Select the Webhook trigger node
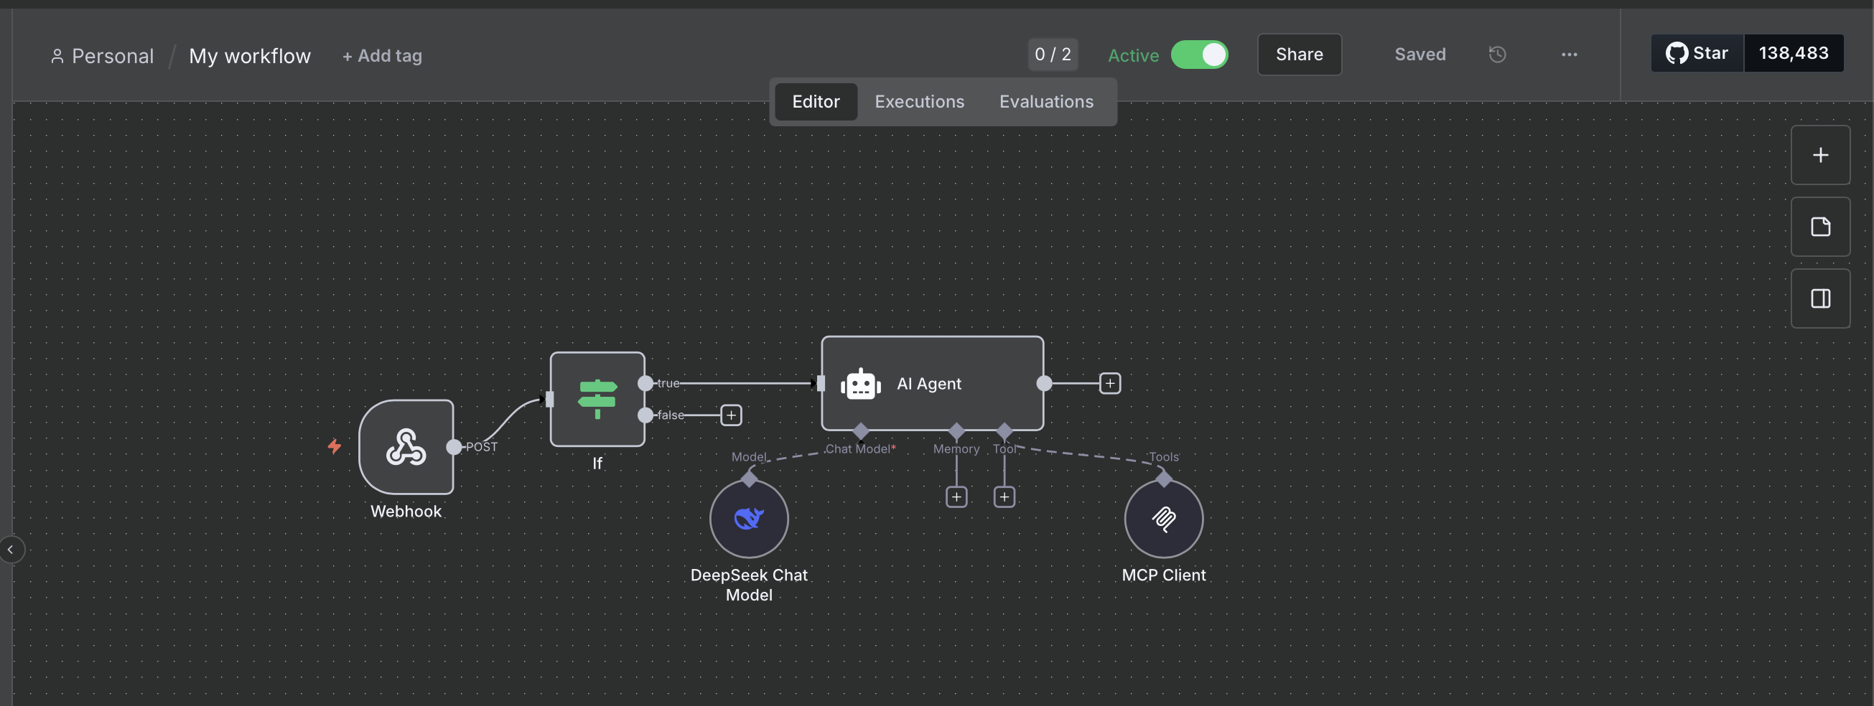The height and width of the screenshot is (706, 1874). point(406,446)
